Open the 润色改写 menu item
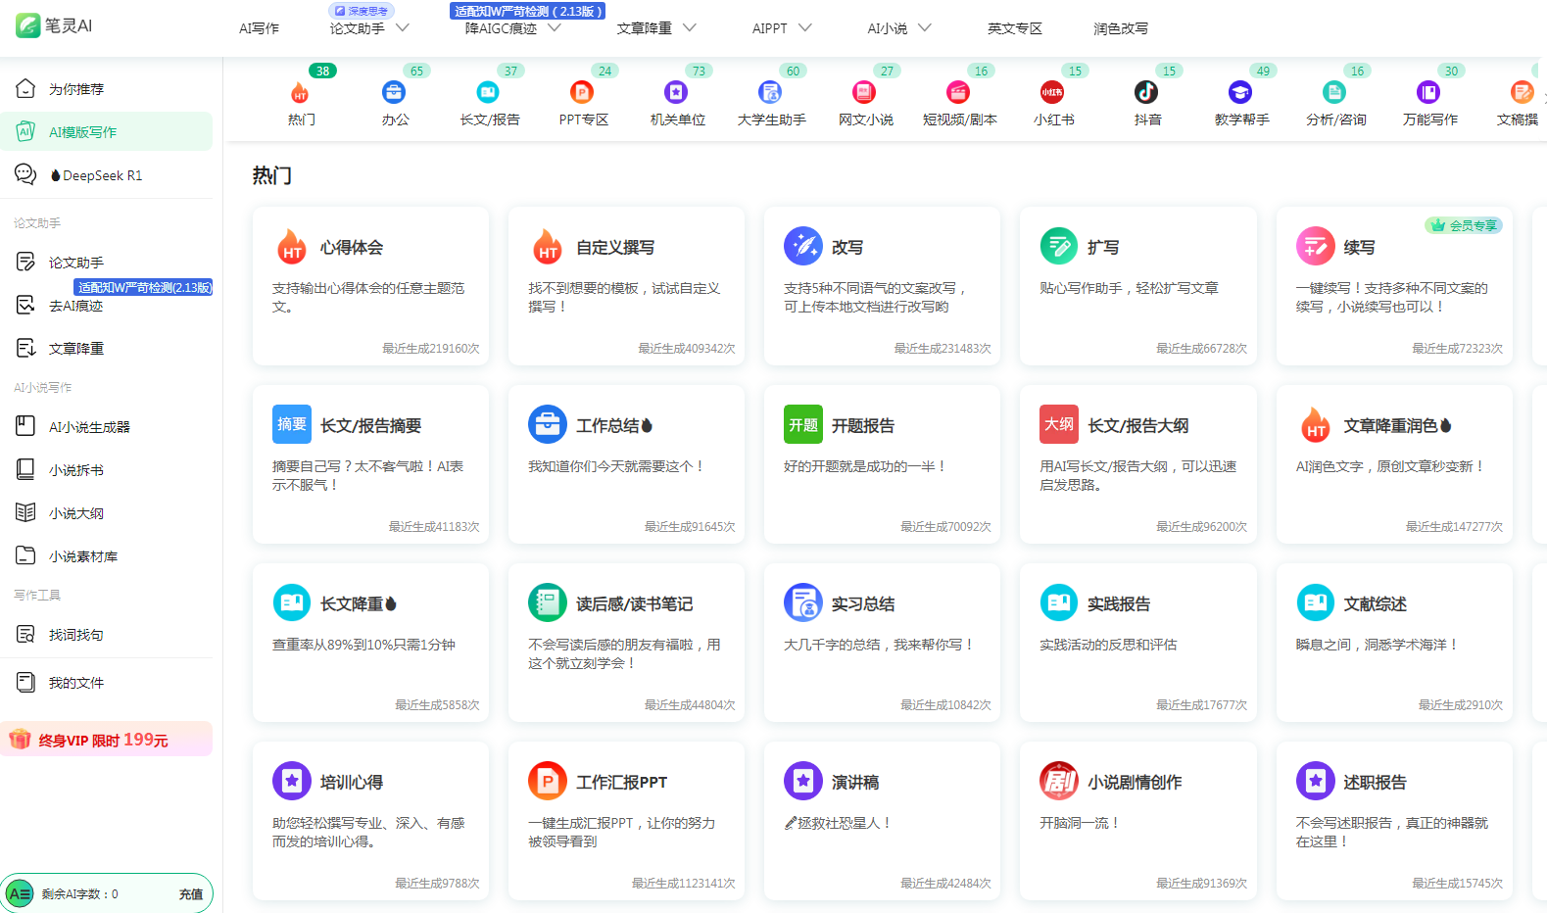The height and width of the screenshot is (913, 1547). (x=1120, y=28)
